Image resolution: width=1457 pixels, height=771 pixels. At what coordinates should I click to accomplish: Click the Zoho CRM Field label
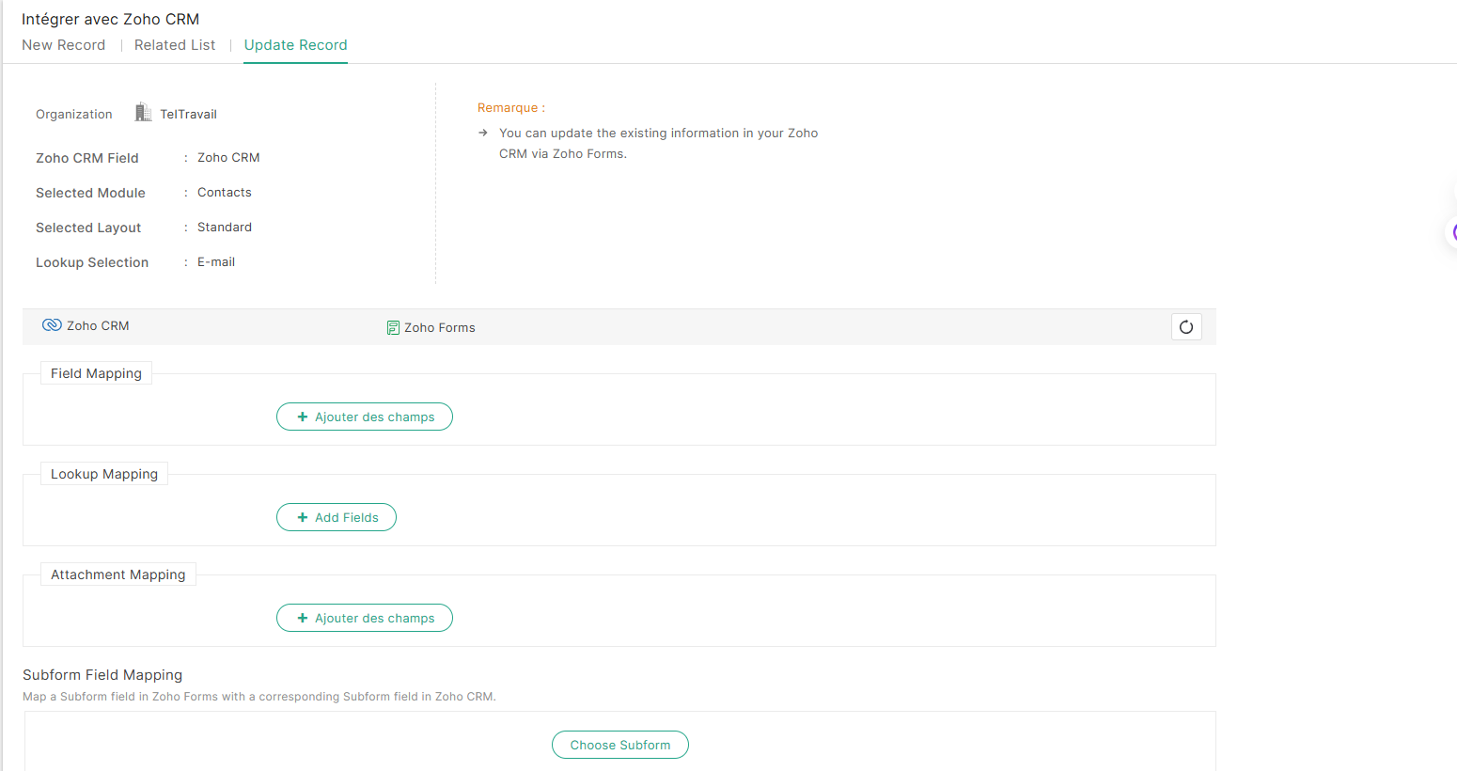pos(87,158)
